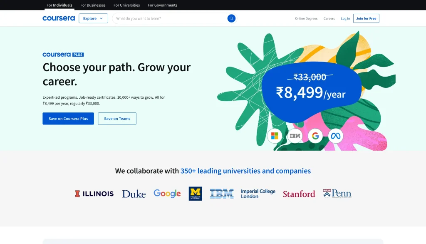Click the Meta logo circle
This screenshot has width=426, height=244.
coord(335,136)
